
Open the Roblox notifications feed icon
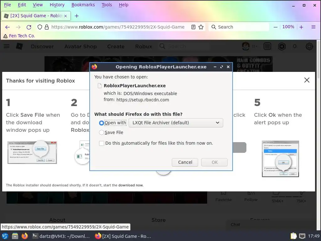(267, 46)
